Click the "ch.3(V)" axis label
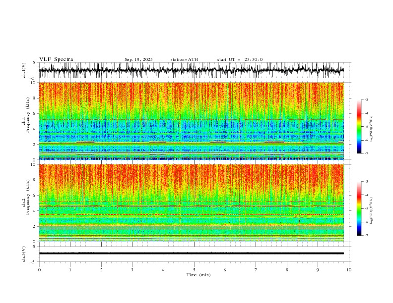Image resolution: width=393 pixels, height=303 pixels. 24,254
